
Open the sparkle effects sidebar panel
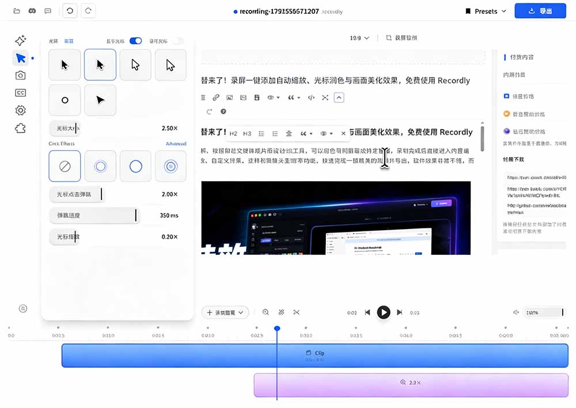pos(21,40)
